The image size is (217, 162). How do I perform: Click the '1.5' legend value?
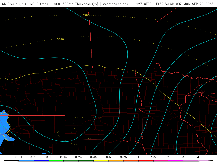[153, 157]
